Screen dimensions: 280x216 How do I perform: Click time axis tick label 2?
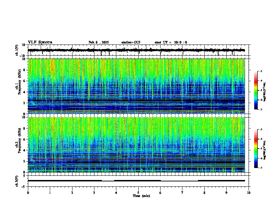(72, 193)
